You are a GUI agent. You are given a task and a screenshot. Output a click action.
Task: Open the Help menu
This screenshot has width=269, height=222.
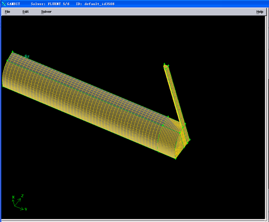point(260,12)
